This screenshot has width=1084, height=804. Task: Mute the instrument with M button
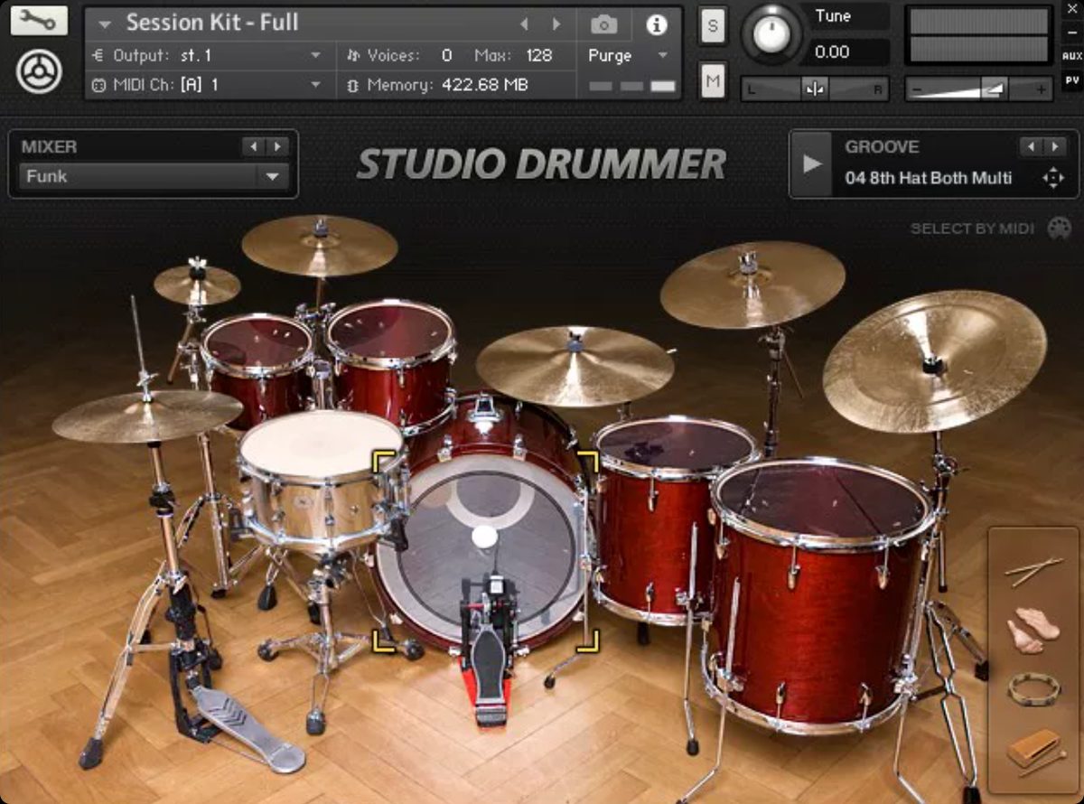[713, 82]
